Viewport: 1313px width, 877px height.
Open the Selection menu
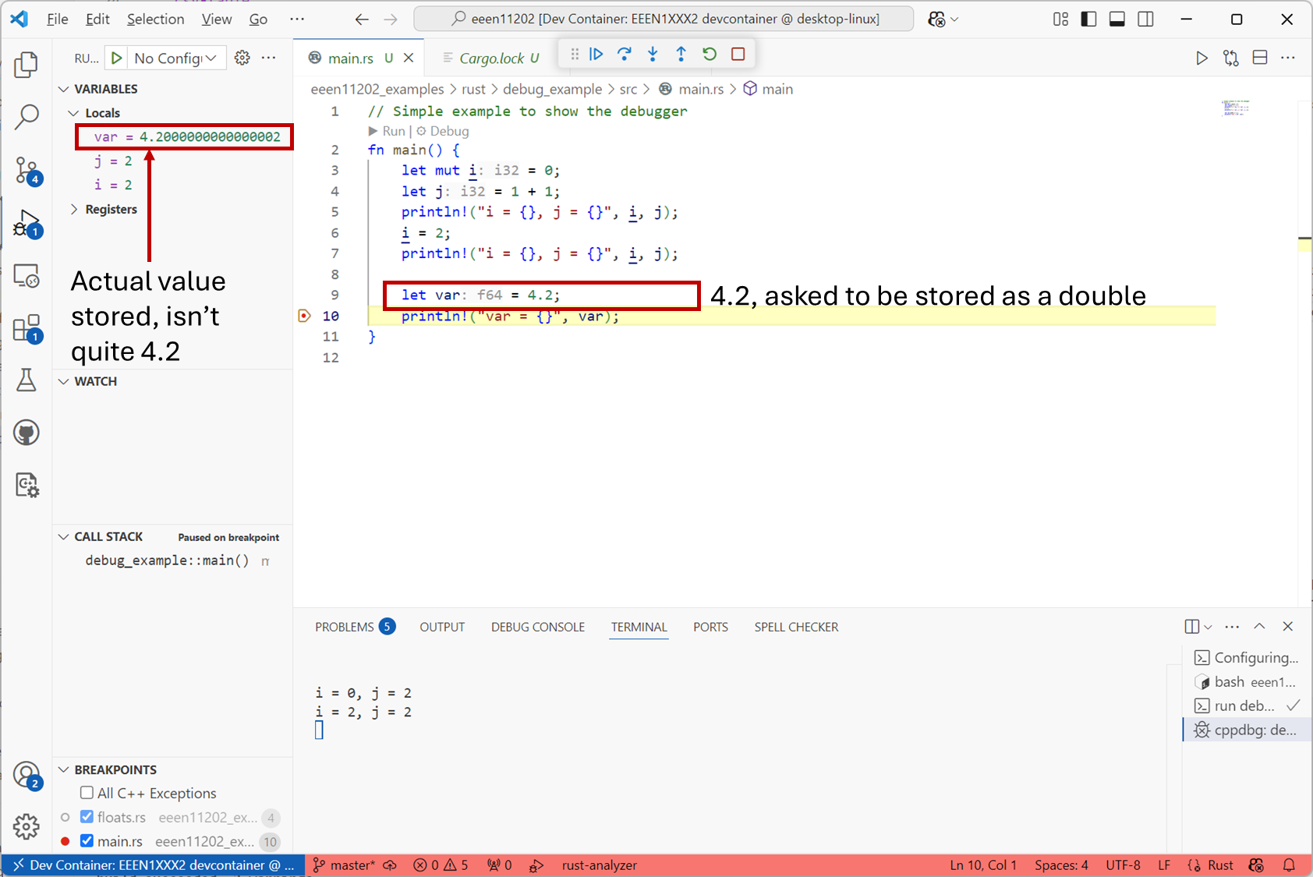[x=155, y=19]
